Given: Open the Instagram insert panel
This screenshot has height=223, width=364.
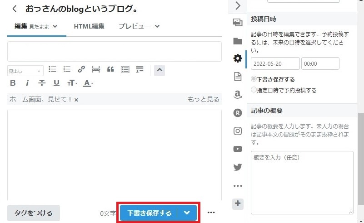Looking at the screenshot, I should tap(238, 131).
